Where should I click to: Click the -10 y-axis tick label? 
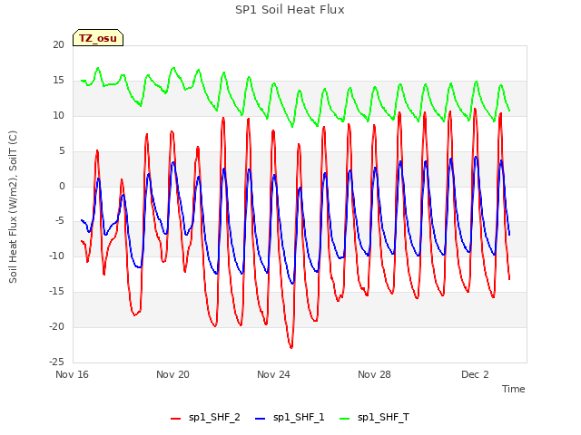click(57, 256)
